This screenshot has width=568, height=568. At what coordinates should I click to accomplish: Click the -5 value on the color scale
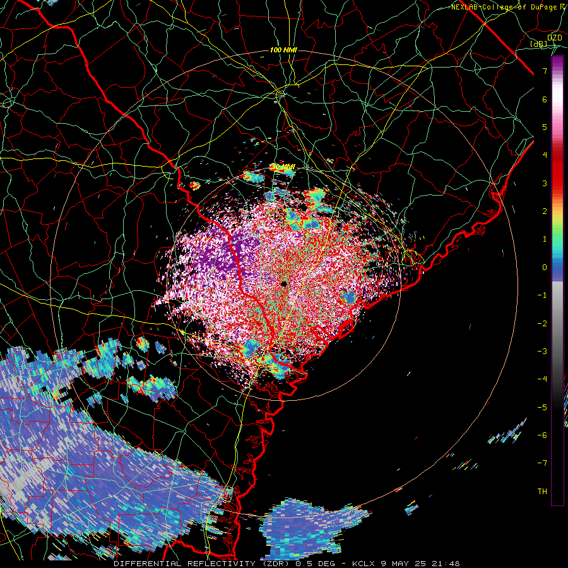coord(542,408)
